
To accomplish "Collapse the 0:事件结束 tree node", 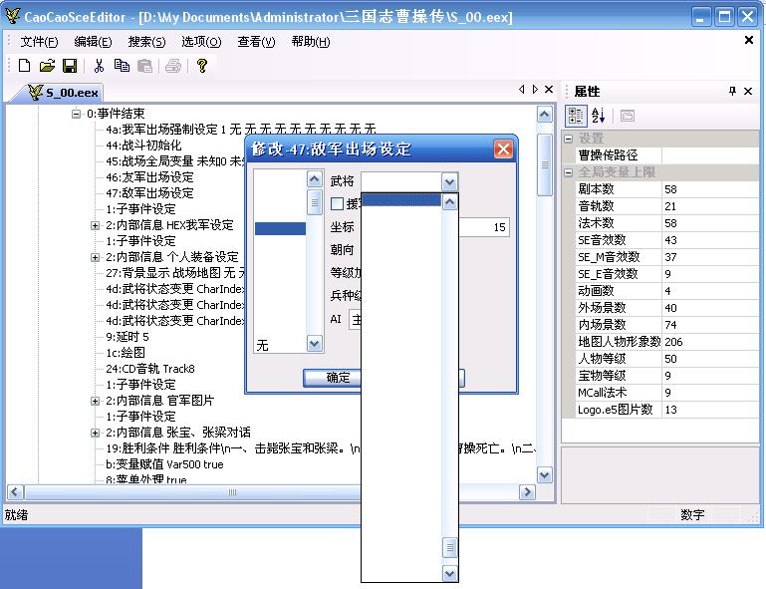I will (x=76, y=114).
